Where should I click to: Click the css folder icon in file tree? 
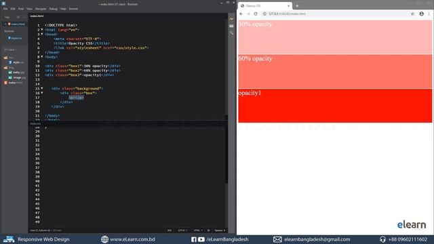[5, 58]
